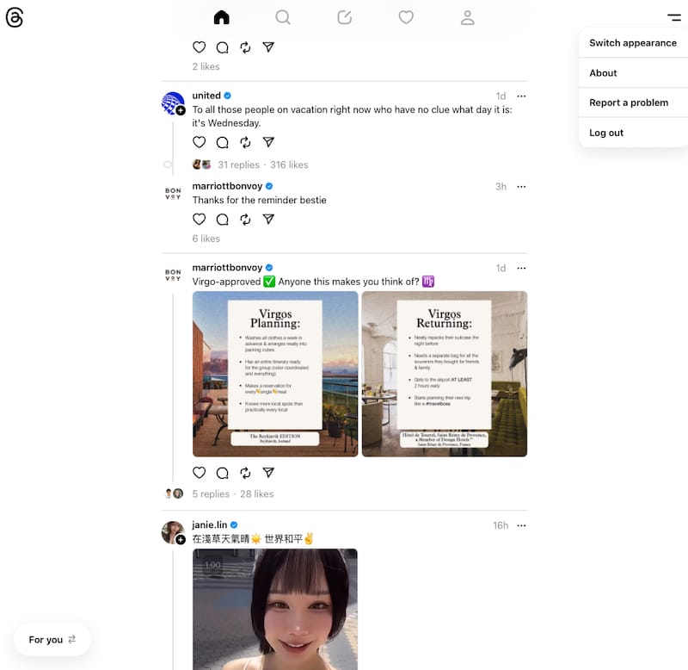The width and height of the screenshot is (688, 670).
Task: View 316 likes on united's post
Action: point(289,164)
